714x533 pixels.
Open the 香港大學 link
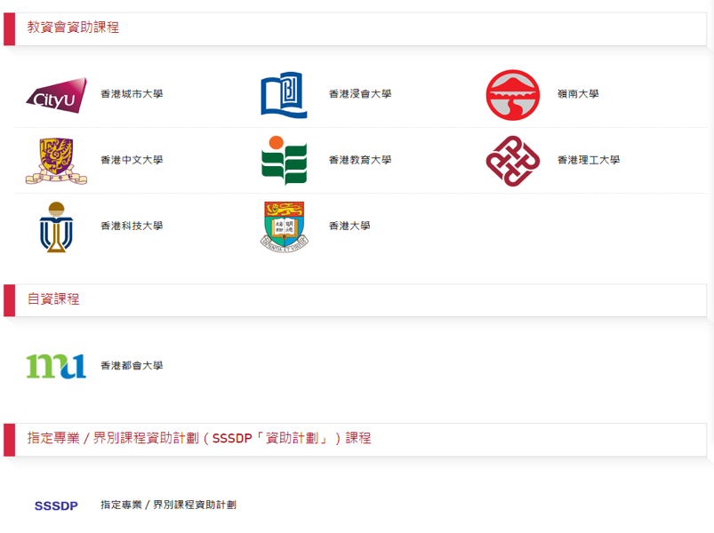click(x=349, y=226)
